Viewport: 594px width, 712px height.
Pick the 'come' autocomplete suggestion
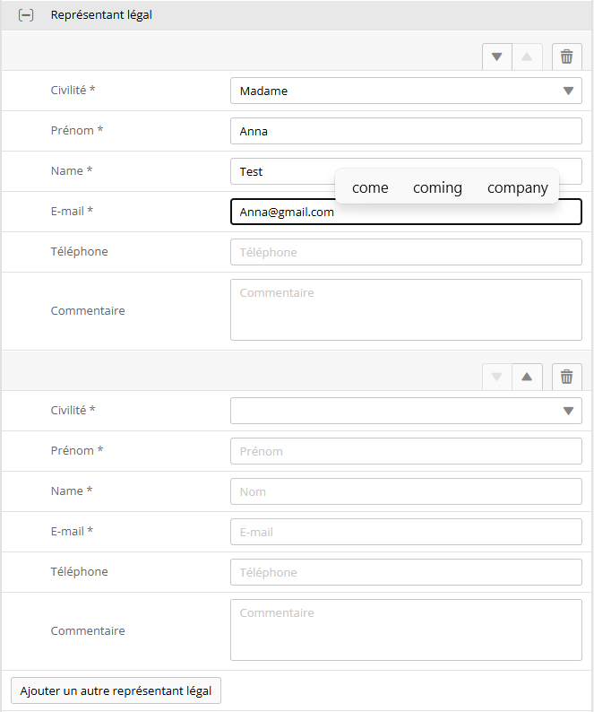click(x=370, y=187)
